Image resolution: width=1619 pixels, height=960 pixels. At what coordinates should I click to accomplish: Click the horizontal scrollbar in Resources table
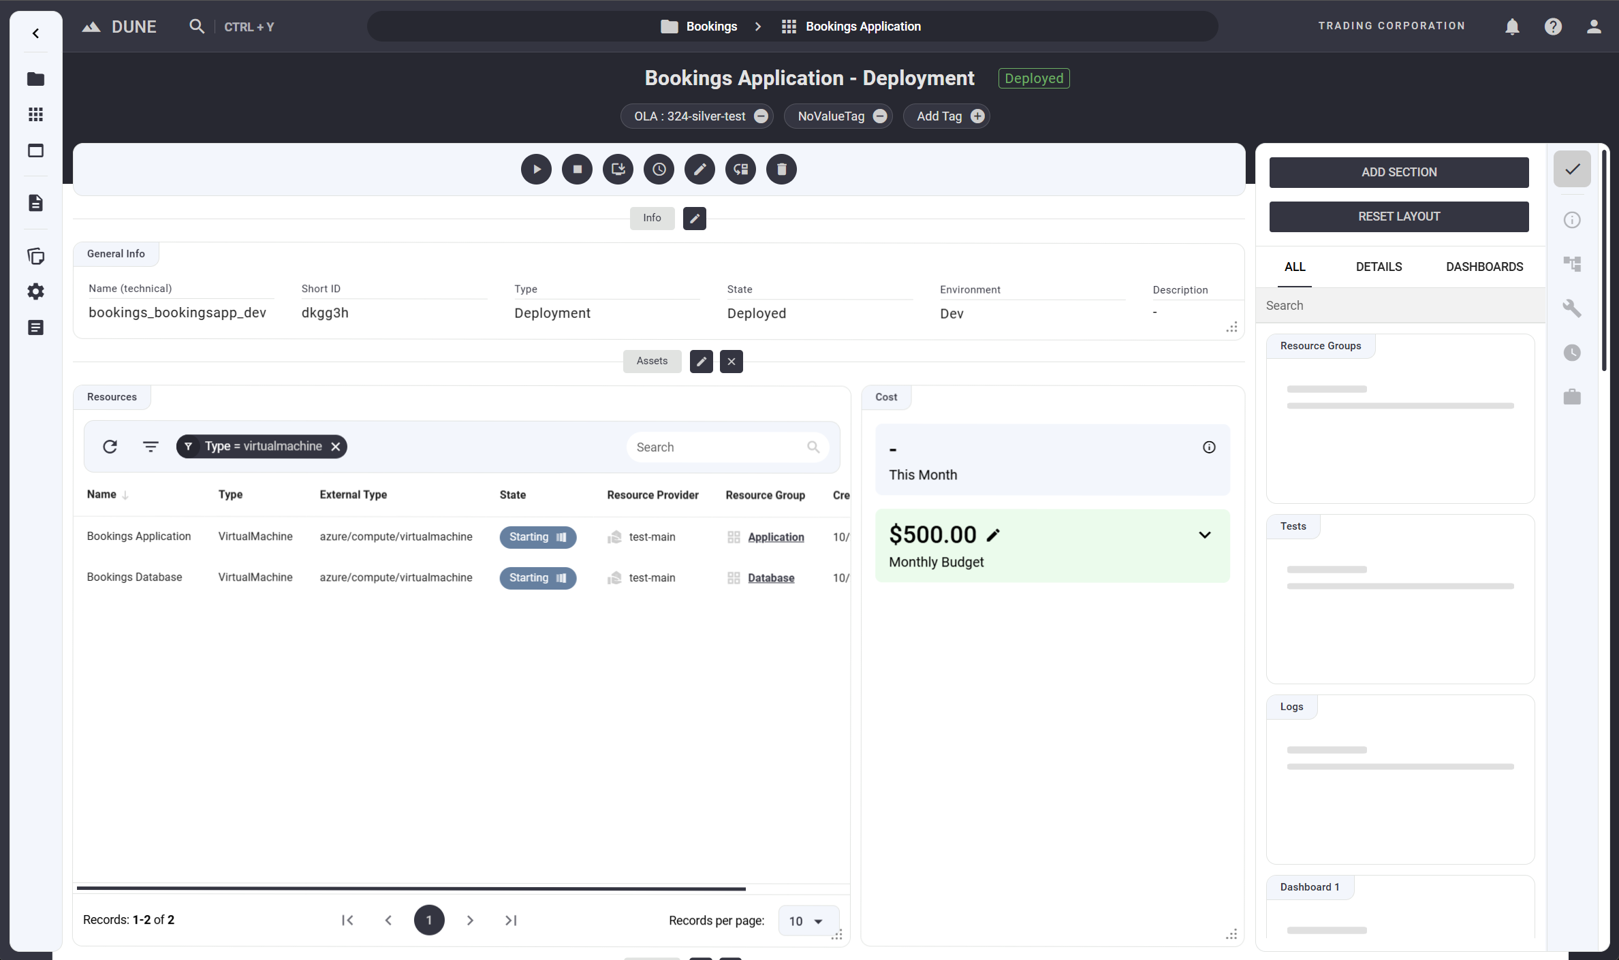pos(411,889)
